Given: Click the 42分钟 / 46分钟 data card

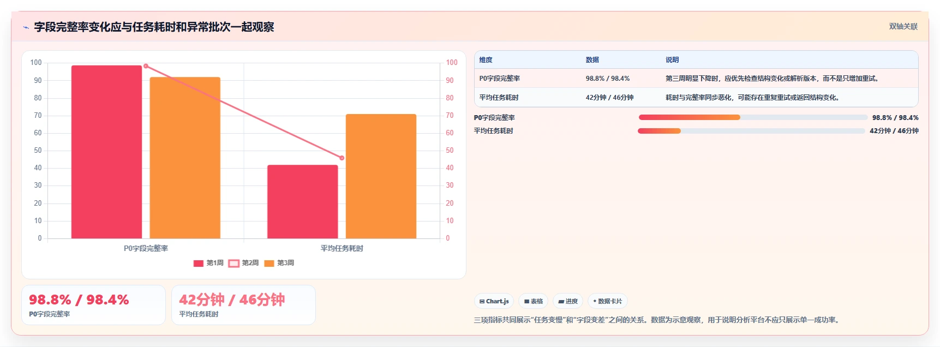Looking at the screenshot, I should (x=243, y=305).
